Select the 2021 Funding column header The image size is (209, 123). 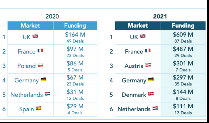coord(183,26)
